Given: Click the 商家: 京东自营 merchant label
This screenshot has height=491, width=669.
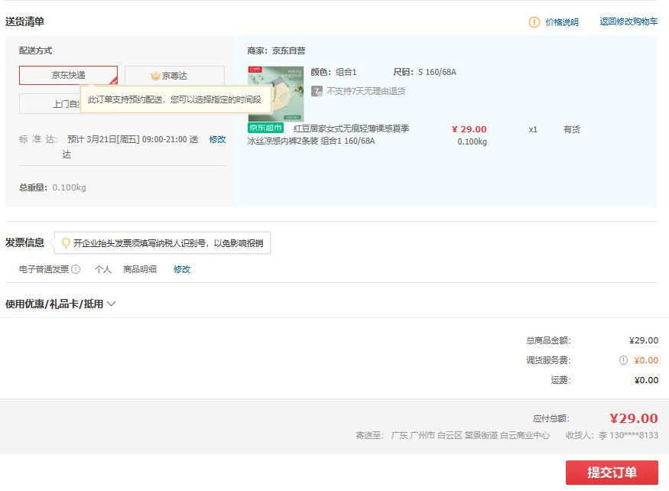Looking at the screenshot, I should point(276,50).
